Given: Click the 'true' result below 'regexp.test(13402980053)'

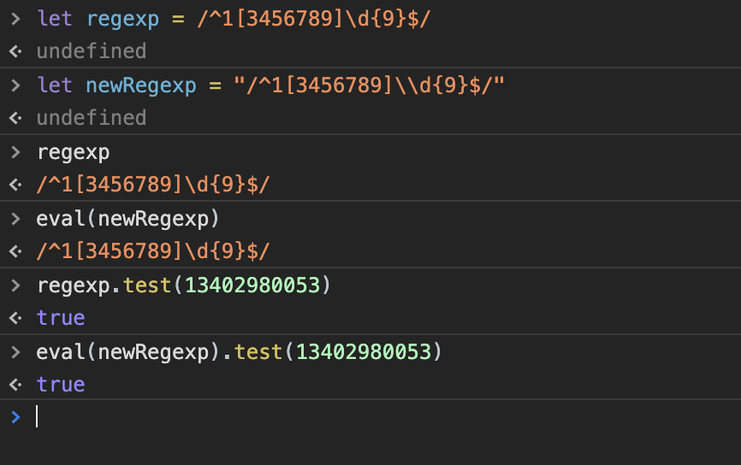Looking at the screenshot, I should [x=61, y=318].
